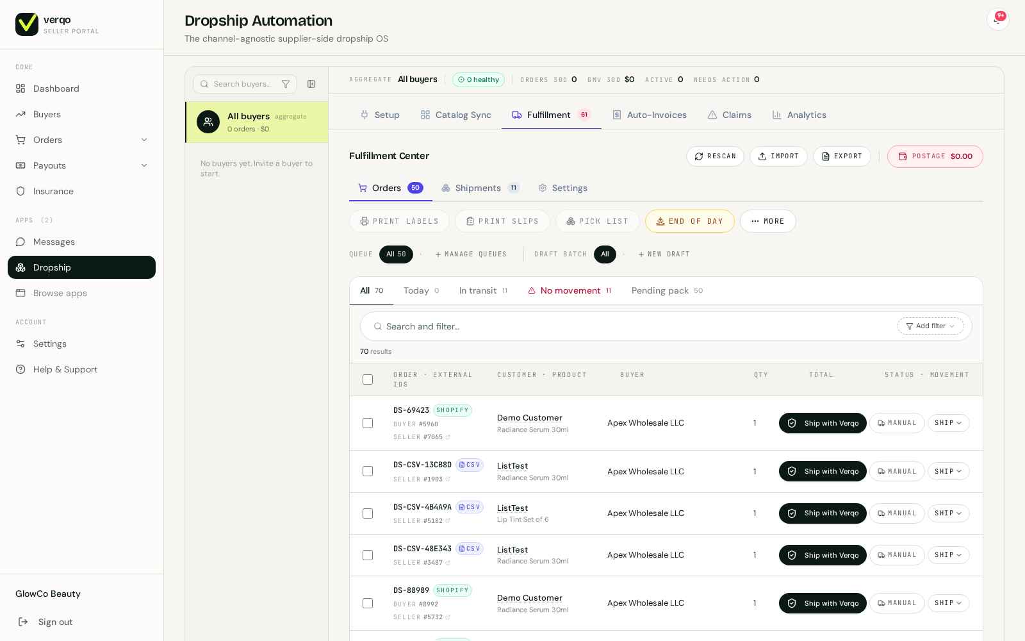Click the RESCAN button

pos(715,156)
